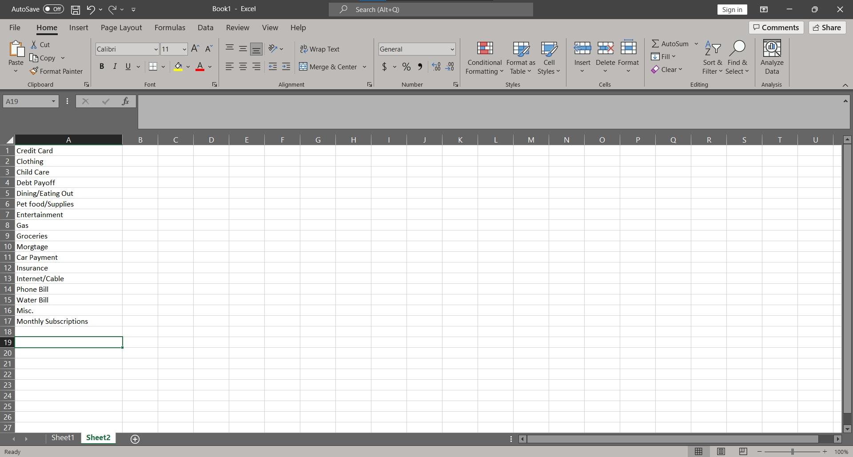Viewport: 853px width, 457px height.
Task: Open the Sort & Filter dropdown
Action: 713,58
